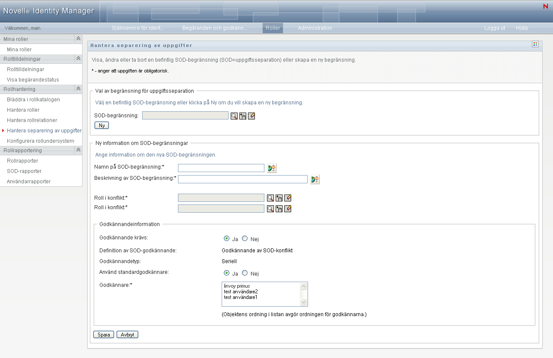
Task: Go to Hantera roller in the sidebar
Action: [x=23, y=110]
